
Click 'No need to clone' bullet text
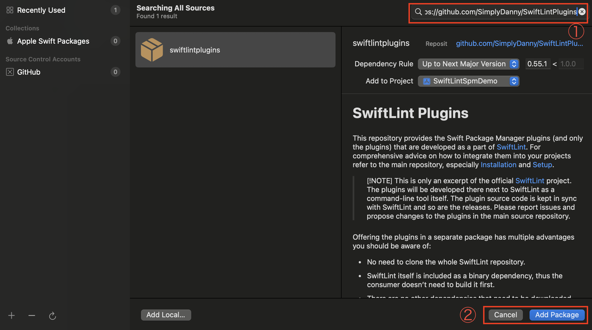tap(446, 262)
